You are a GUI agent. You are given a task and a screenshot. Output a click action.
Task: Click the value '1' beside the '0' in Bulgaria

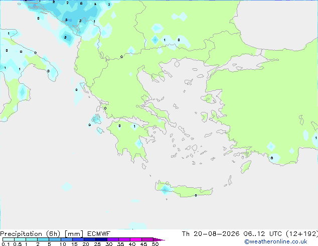[x=165, y=40]
